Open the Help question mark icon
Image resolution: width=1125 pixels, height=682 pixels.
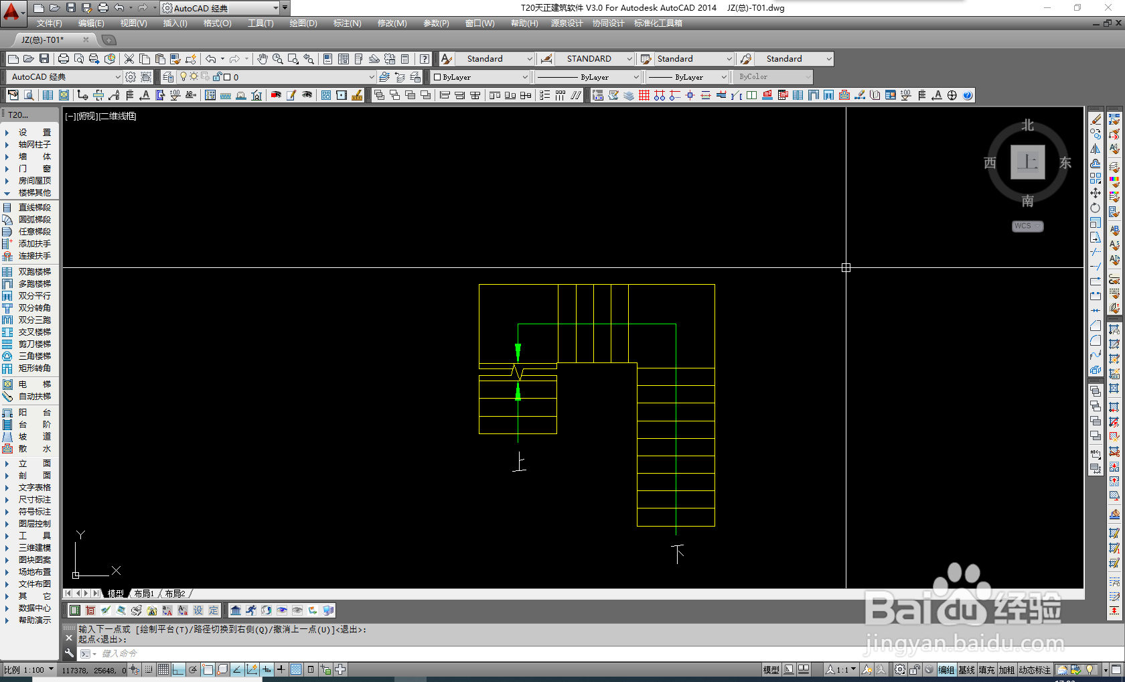[425, 59]
